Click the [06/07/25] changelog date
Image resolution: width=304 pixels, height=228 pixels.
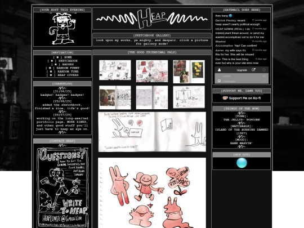point(62,115)
